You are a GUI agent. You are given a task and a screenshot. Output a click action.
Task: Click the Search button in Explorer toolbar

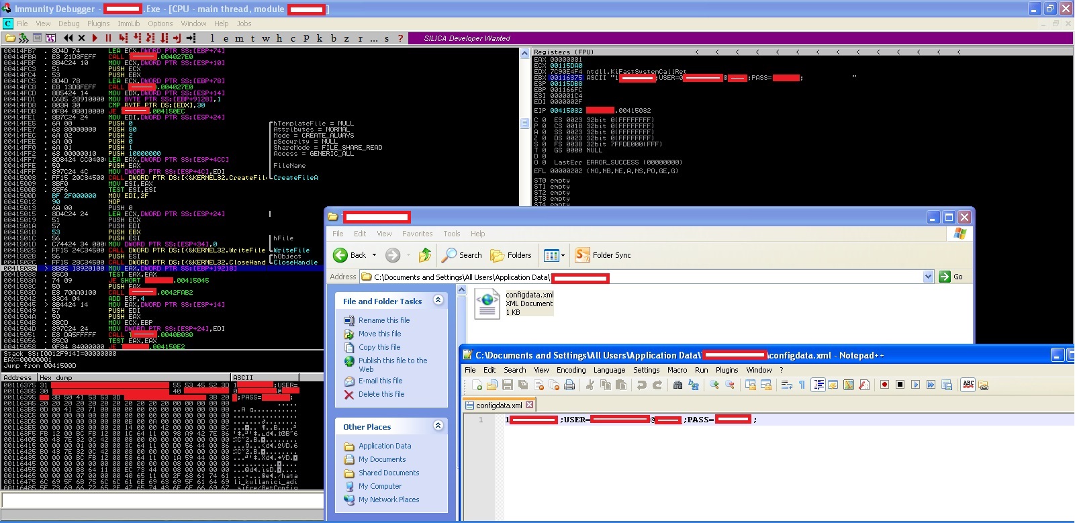[462, 255]
